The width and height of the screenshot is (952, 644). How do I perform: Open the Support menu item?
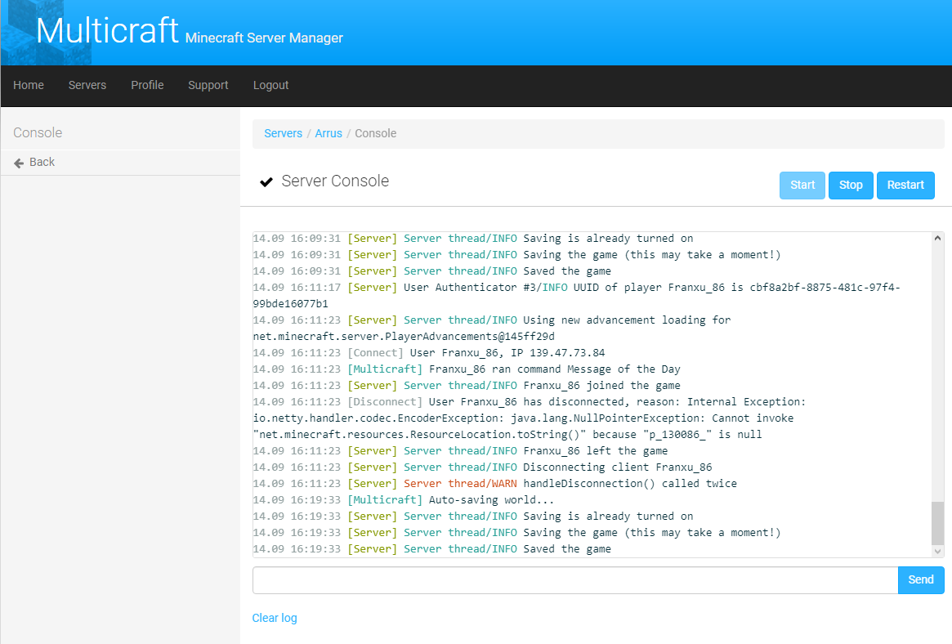click(x=208, y=85)
